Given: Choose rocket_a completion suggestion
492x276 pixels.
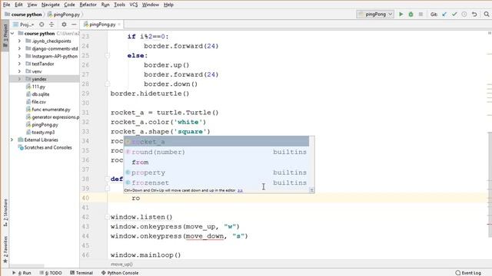Looking at the screenshot, I should [x=217, y=141].
